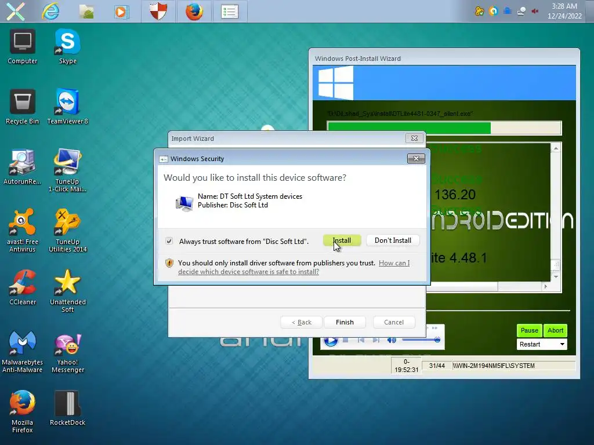Click the log horizontal scroll right arrow
The image size is (594, 445).
(545, 286)
